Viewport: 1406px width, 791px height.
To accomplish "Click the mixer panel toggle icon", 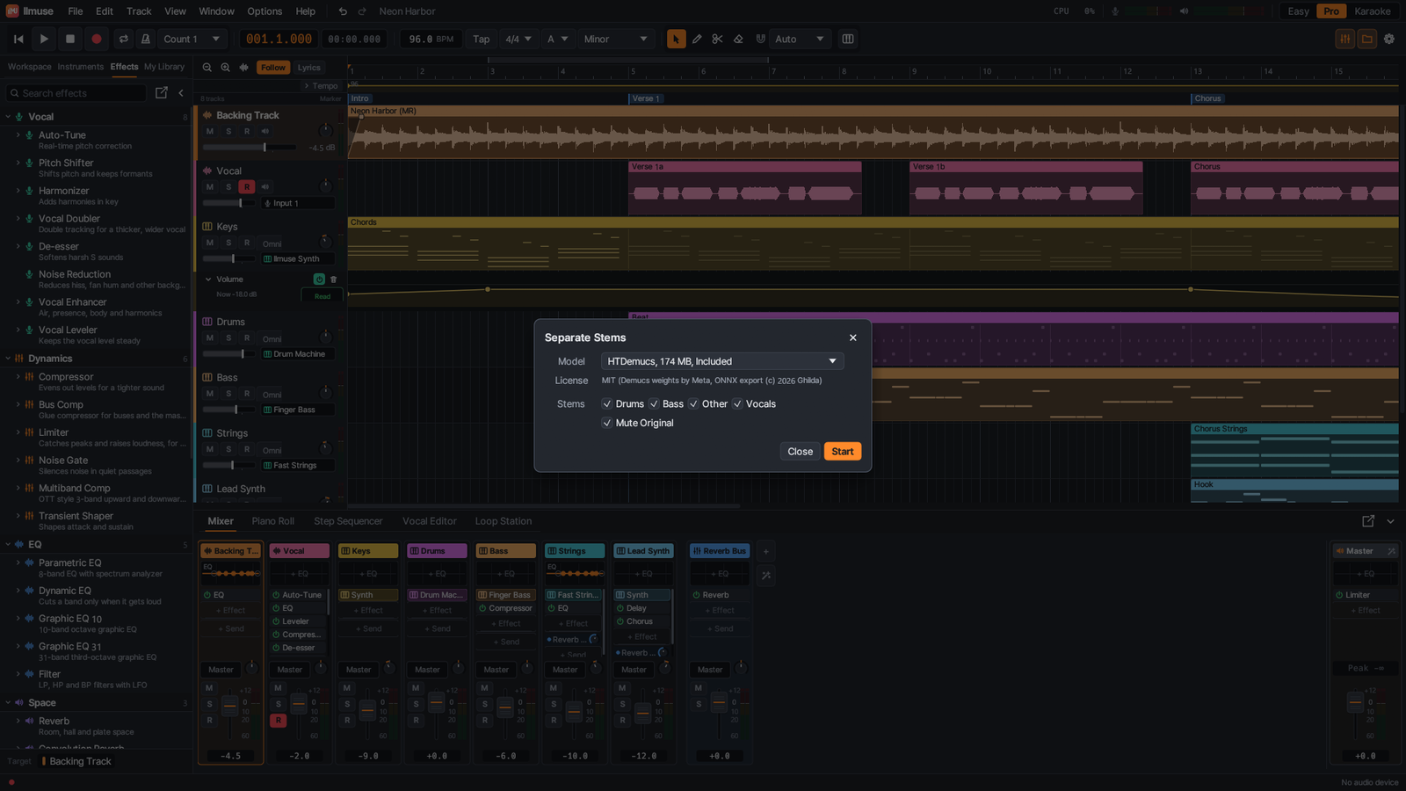I will [1345, 39].
